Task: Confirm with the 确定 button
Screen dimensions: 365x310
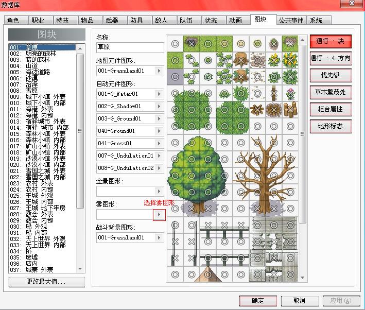Action: pos(258,301)
